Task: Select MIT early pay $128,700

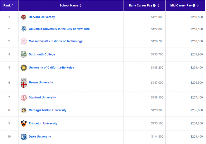Action: click(x=157, y=41)
